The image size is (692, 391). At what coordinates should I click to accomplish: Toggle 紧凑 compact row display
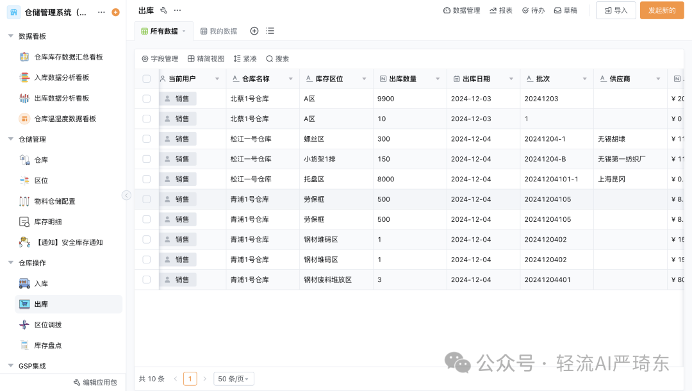click(x=246, y=58)
